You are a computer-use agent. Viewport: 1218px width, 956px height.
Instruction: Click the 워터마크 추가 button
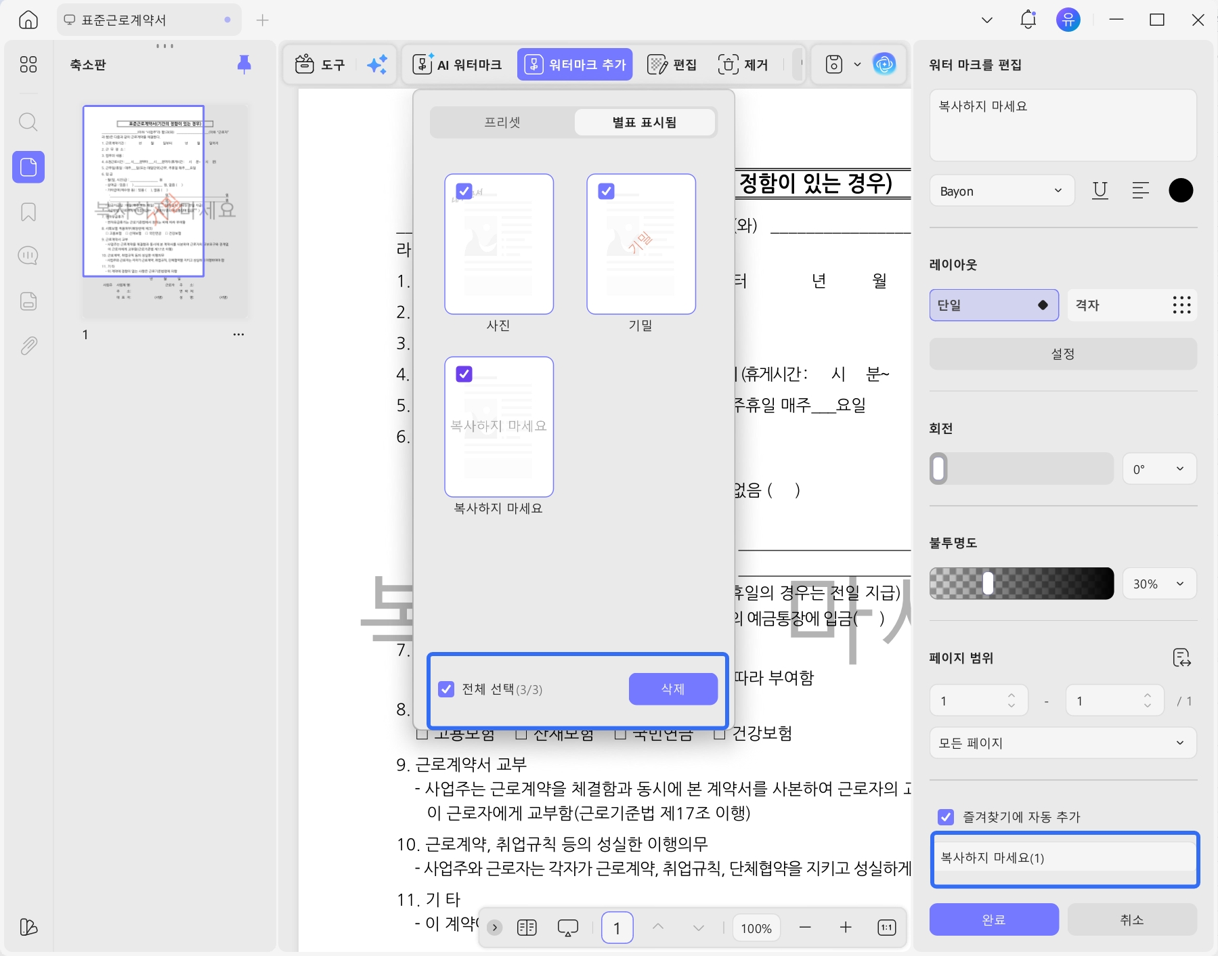click(575, 64)
